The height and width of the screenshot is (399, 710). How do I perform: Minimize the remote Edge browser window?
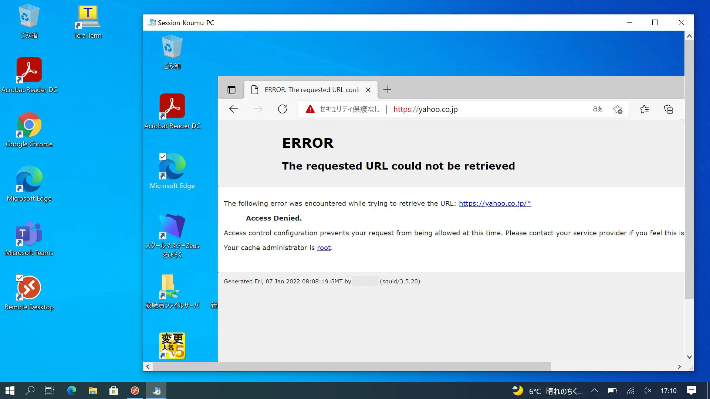click(671, 87)
